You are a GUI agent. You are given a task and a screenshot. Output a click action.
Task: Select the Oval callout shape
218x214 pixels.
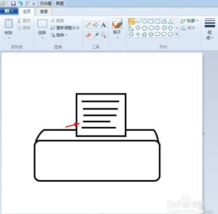pyautogui.click(x=164, y=34)
